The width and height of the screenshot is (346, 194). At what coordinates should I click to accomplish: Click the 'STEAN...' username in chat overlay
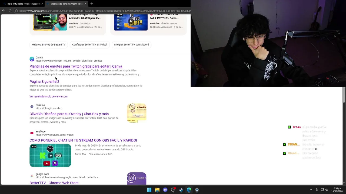click(x=294, y=144)
